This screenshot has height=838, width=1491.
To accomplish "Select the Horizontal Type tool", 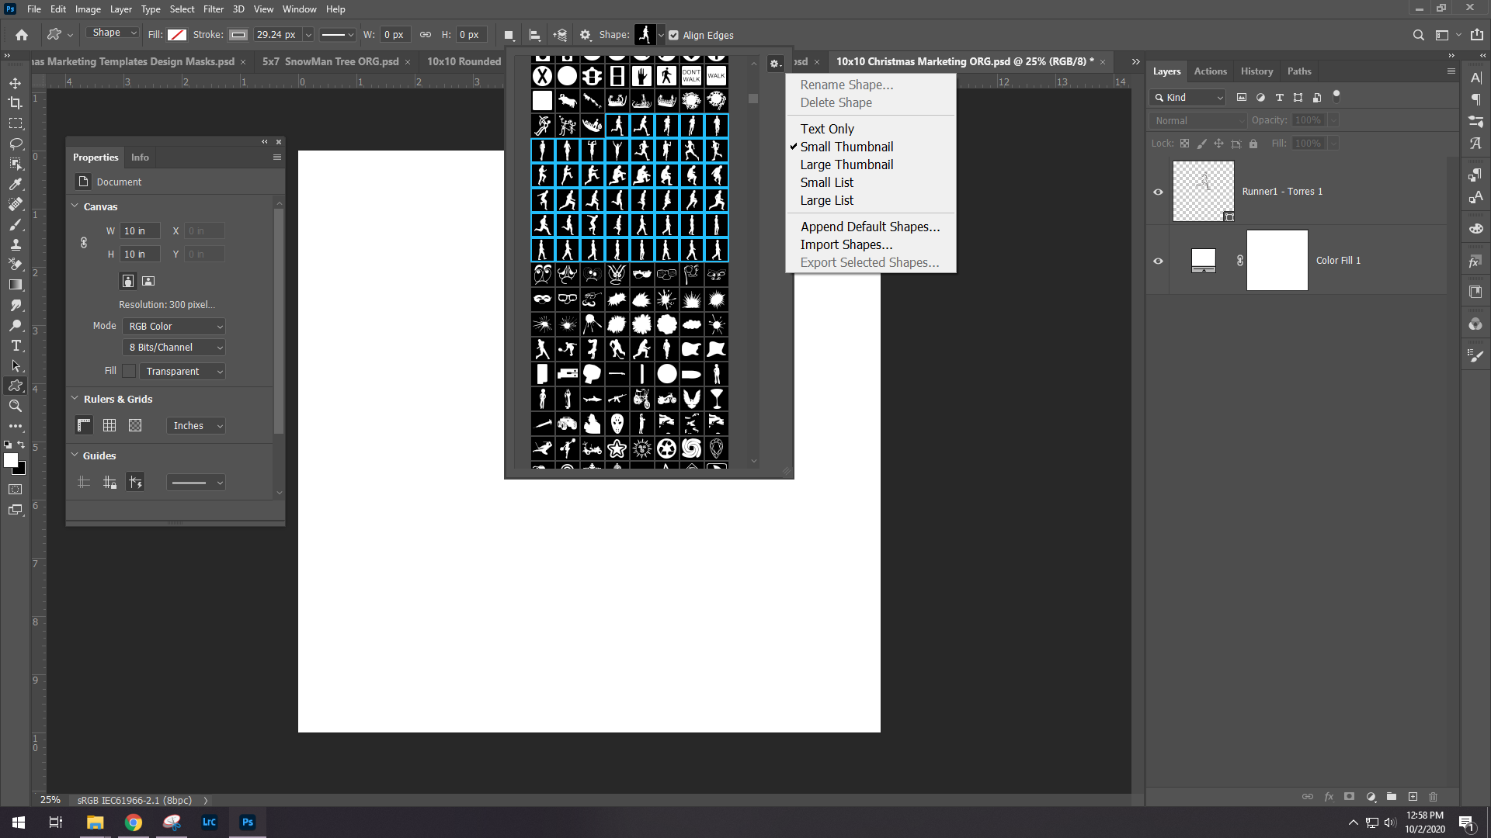I will 15,345.
